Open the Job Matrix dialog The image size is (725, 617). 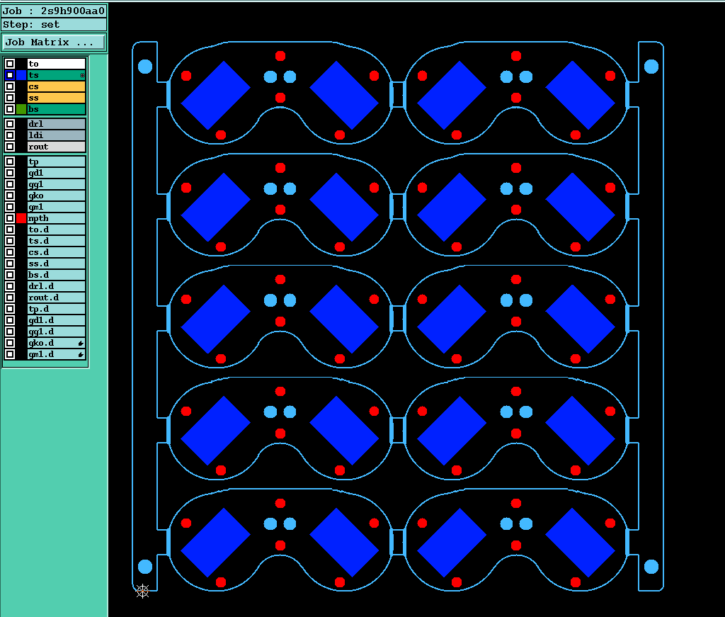[x=54, y=42]
